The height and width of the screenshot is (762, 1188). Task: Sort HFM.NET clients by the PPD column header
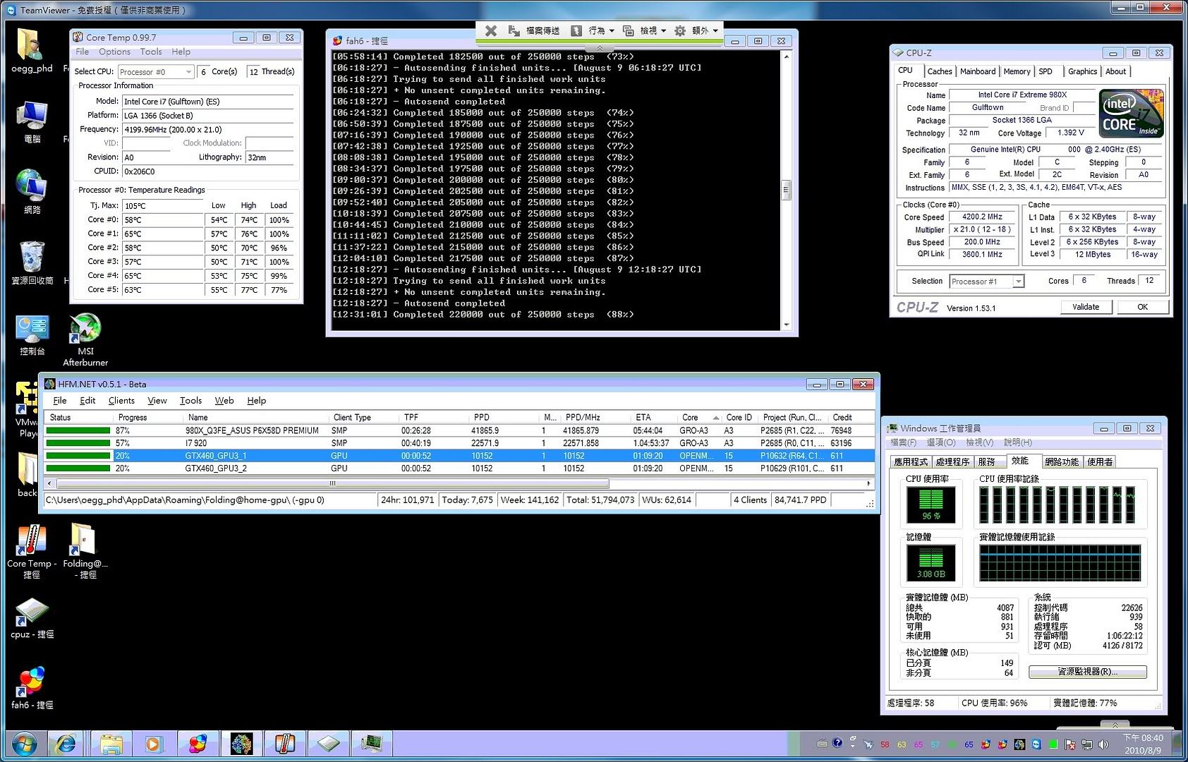(x=505, y=418)
